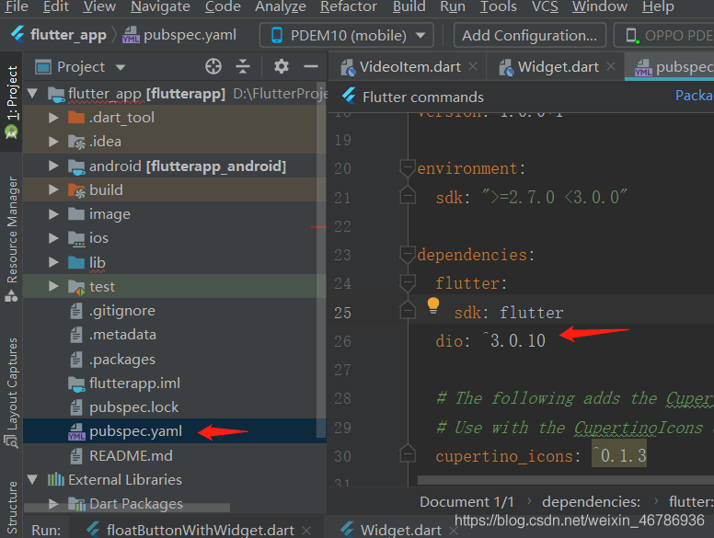Open the Navigate menu

click(x=160, y=6)
